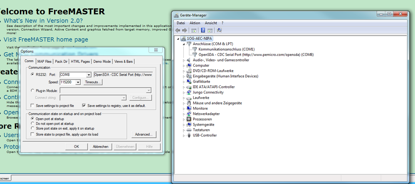This screenshot has width=415, height=184.
Task: Click the Advanced... button
Action: 144,134
